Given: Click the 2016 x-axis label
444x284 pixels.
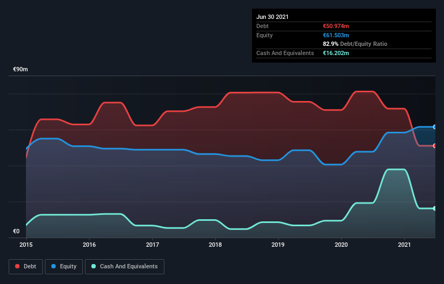Looking at the screenshot, I should (x=89, y=245).
